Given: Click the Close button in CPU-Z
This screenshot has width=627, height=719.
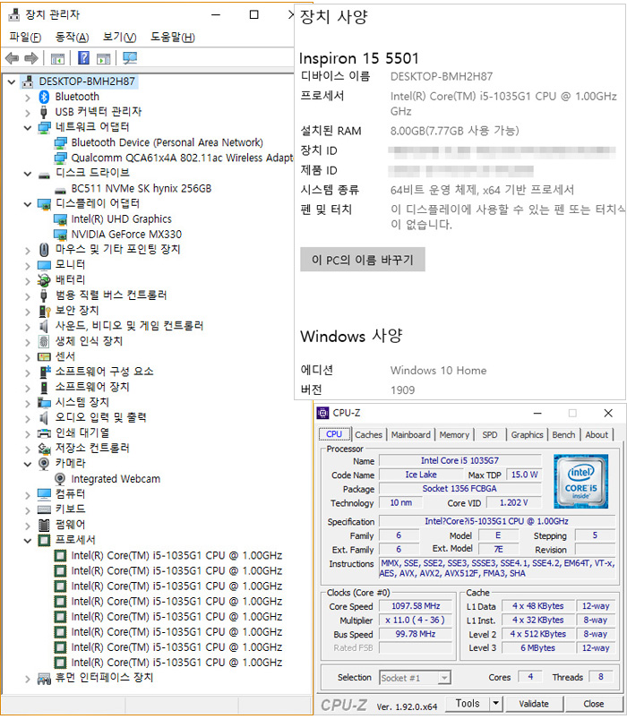Looking at the screenshot, I should click(x=594, y=704).
